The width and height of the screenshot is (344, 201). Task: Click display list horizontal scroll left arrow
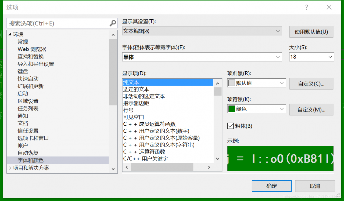(127, 167)
